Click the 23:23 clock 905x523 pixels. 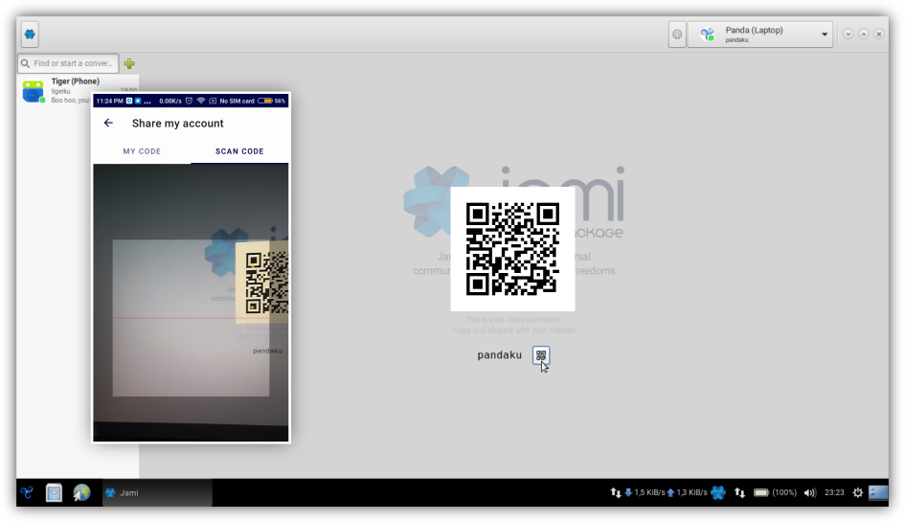pyautogui.click(x=834, y=492)
